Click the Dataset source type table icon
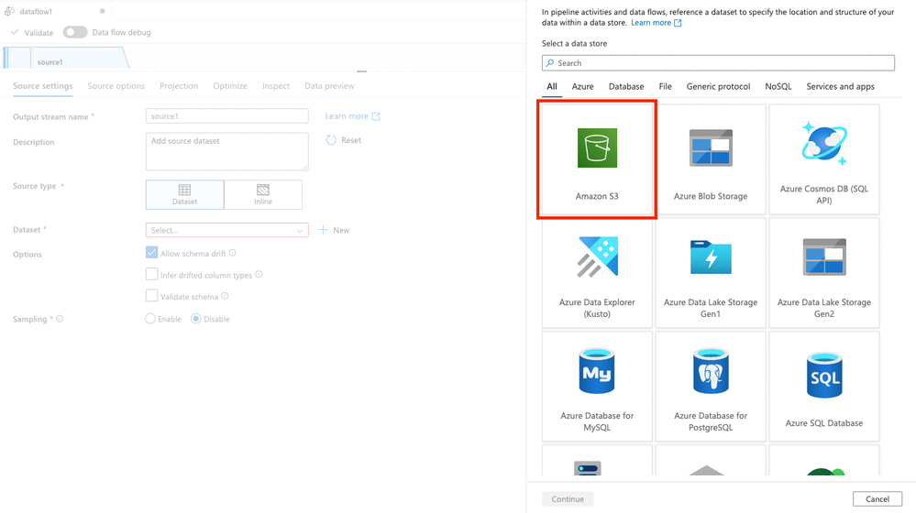The width and height of the screenshot is (916, 513). [184, 190]
